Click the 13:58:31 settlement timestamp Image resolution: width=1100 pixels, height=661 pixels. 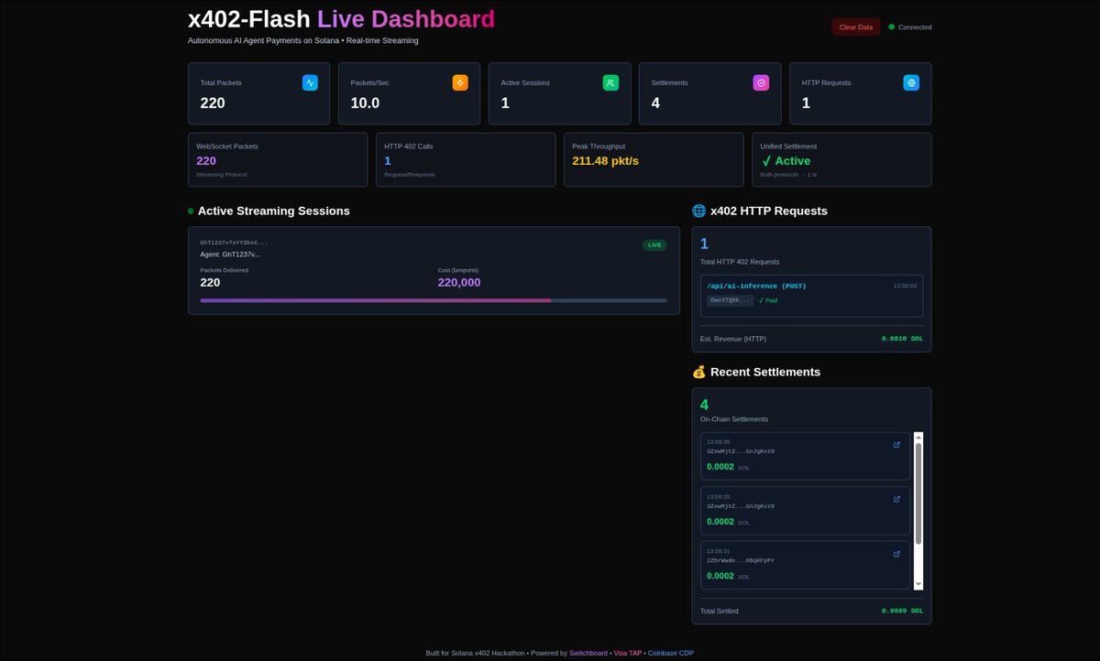click(719, 551)
